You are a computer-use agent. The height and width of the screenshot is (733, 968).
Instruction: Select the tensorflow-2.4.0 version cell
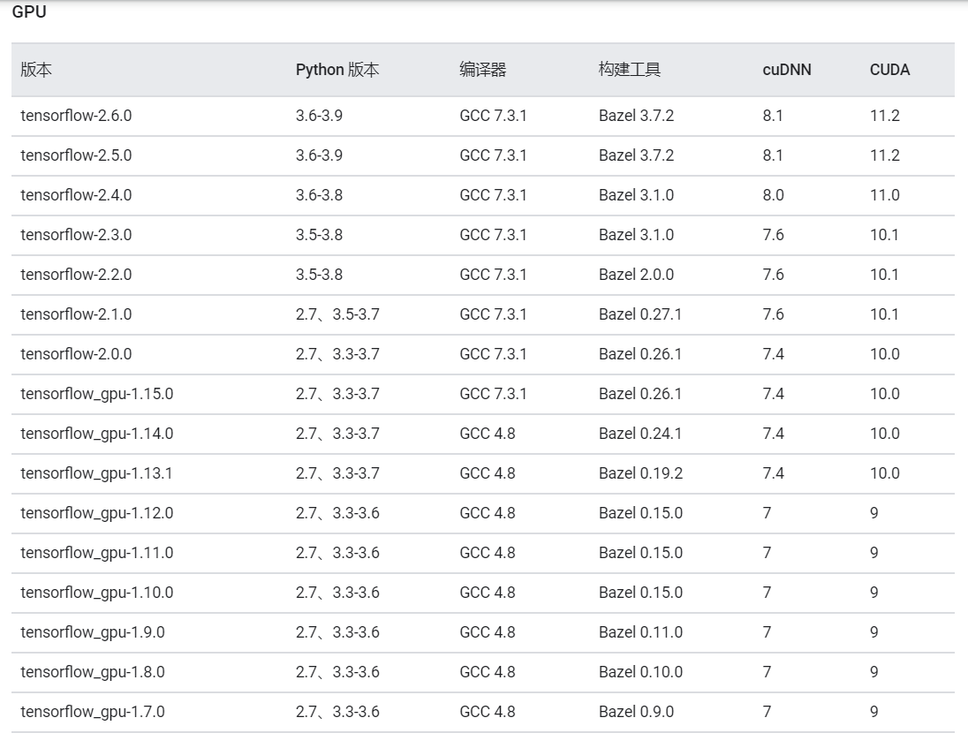76,195
